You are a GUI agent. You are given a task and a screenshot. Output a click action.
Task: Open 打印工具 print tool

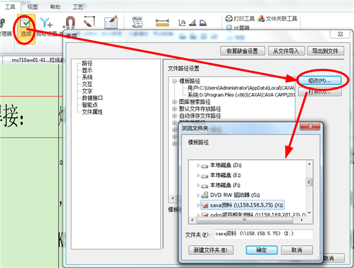pos(240,19)
